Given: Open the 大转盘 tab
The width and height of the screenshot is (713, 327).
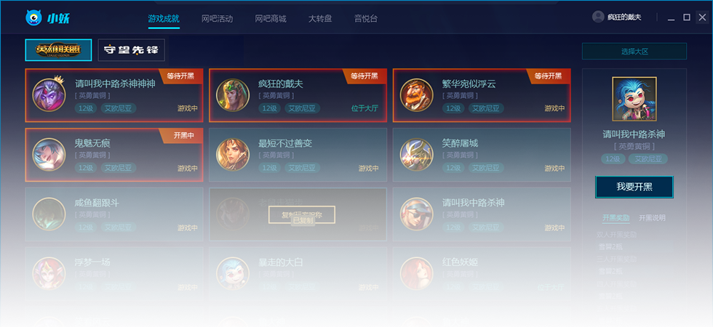Looking at the screenshot, I should click(320, 19).
